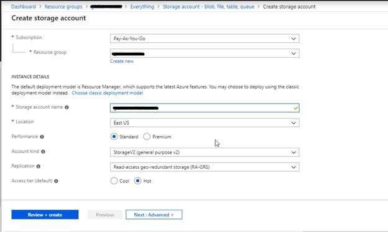
Task: Click the disabled Previous button
Action: pyautogui.click(x=105, y=215)
